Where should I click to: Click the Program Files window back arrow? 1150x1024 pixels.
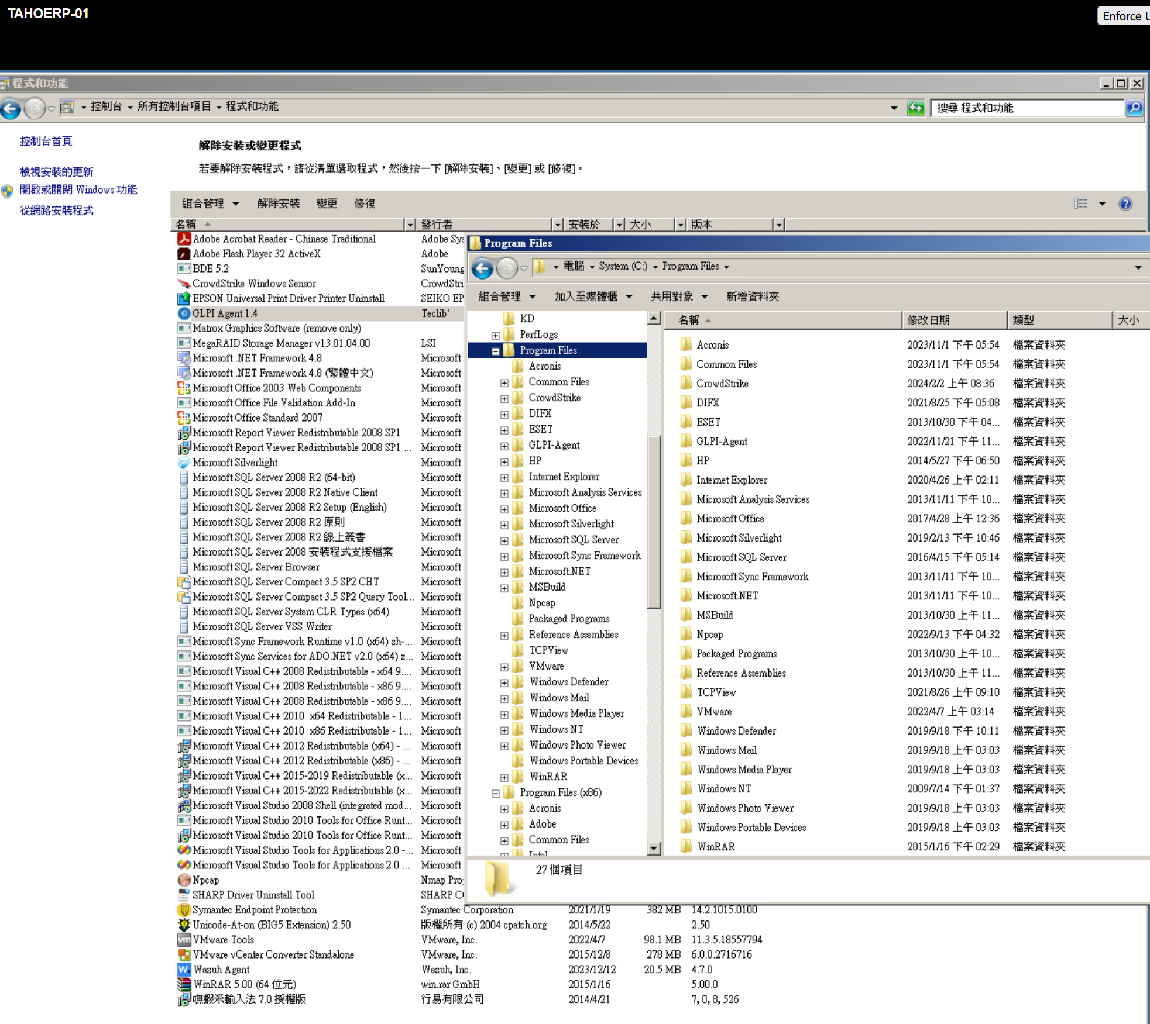(482, 268)
